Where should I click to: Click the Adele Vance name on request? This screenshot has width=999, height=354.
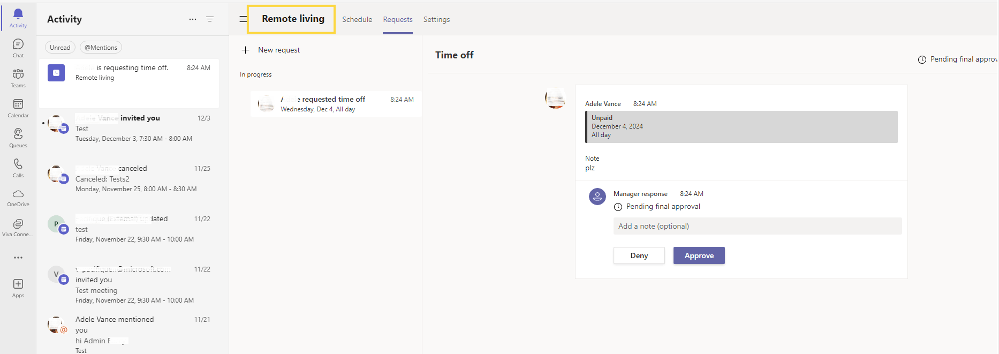[603, 104]
